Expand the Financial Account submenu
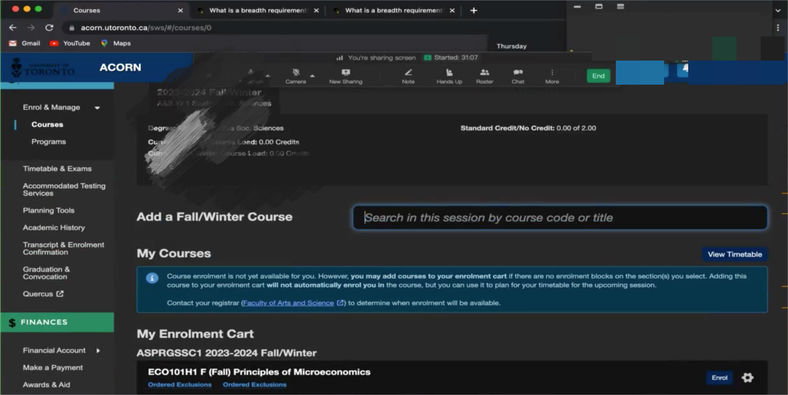Viewport: 788px width, 395px height. pyautogui.click(x=98, y=351)
